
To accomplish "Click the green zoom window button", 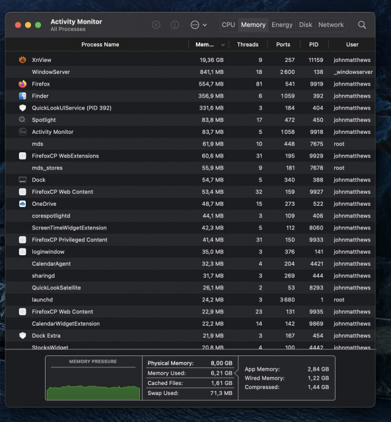I will pyautogui.click(x=38, y=25).
